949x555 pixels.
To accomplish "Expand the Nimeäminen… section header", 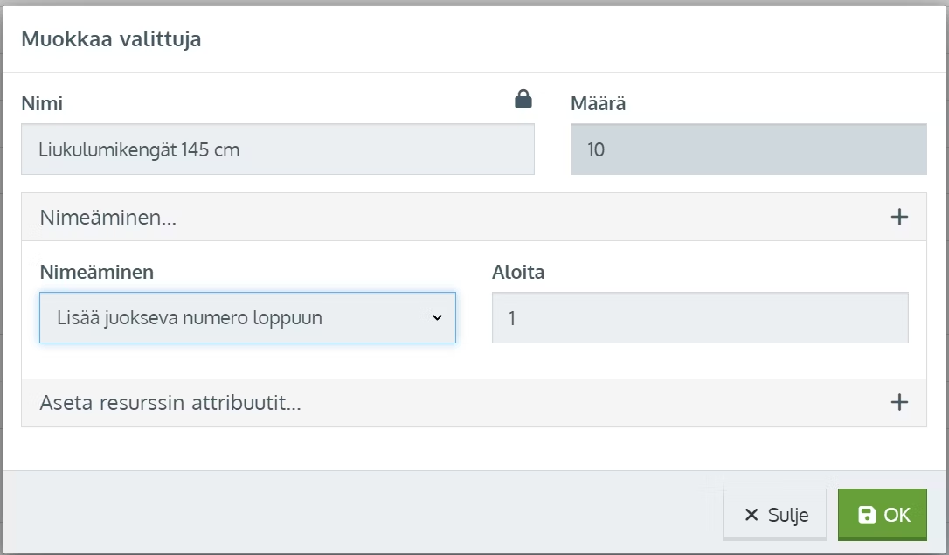I will click(x=474, y=217).
